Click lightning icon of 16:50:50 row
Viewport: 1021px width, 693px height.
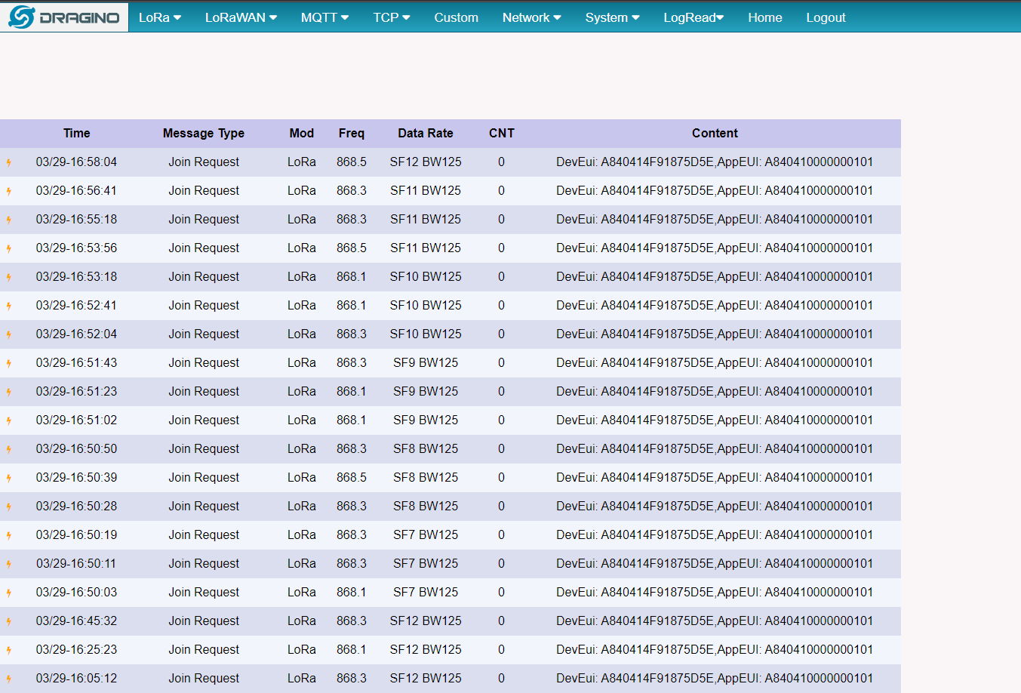[9, 449]
